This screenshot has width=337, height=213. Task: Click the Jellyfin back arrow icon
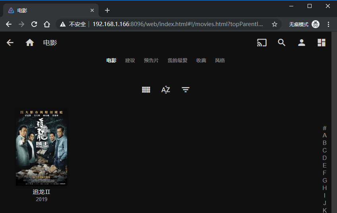point(10,43)
